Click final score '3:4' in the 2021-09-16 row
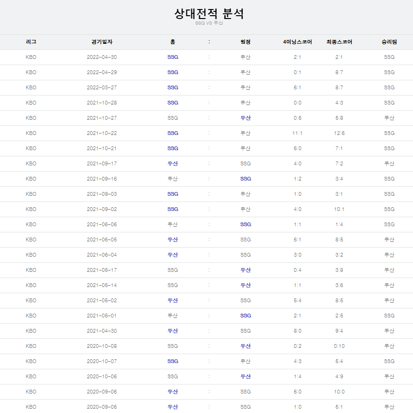The image size is (413, 413). 339,179
